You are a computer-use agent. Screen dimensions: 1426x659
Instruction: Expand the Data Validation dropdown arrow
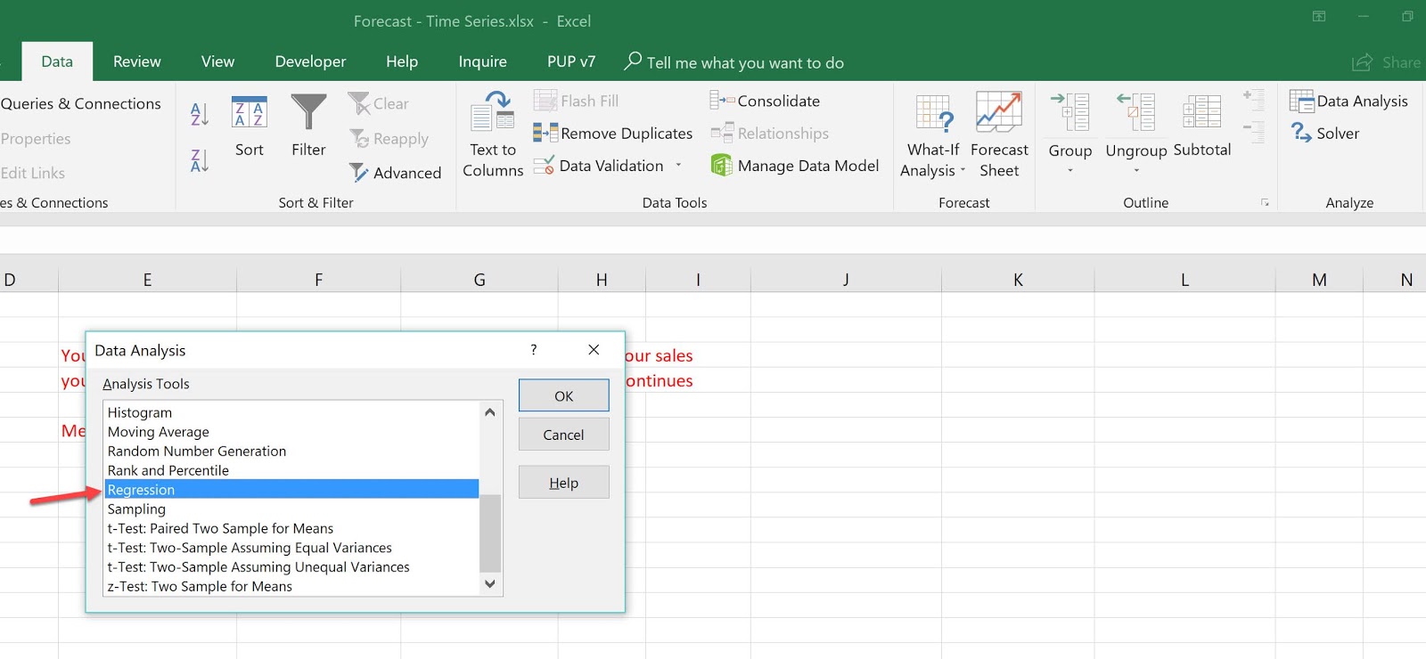tap(678, 166)
